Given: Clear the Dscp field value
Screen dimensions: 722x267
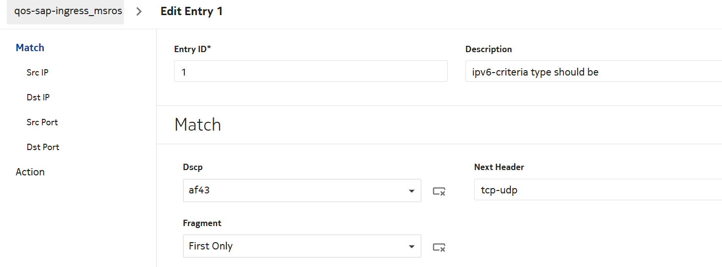Looking at the screenshot, I should [x=439, y=191].
